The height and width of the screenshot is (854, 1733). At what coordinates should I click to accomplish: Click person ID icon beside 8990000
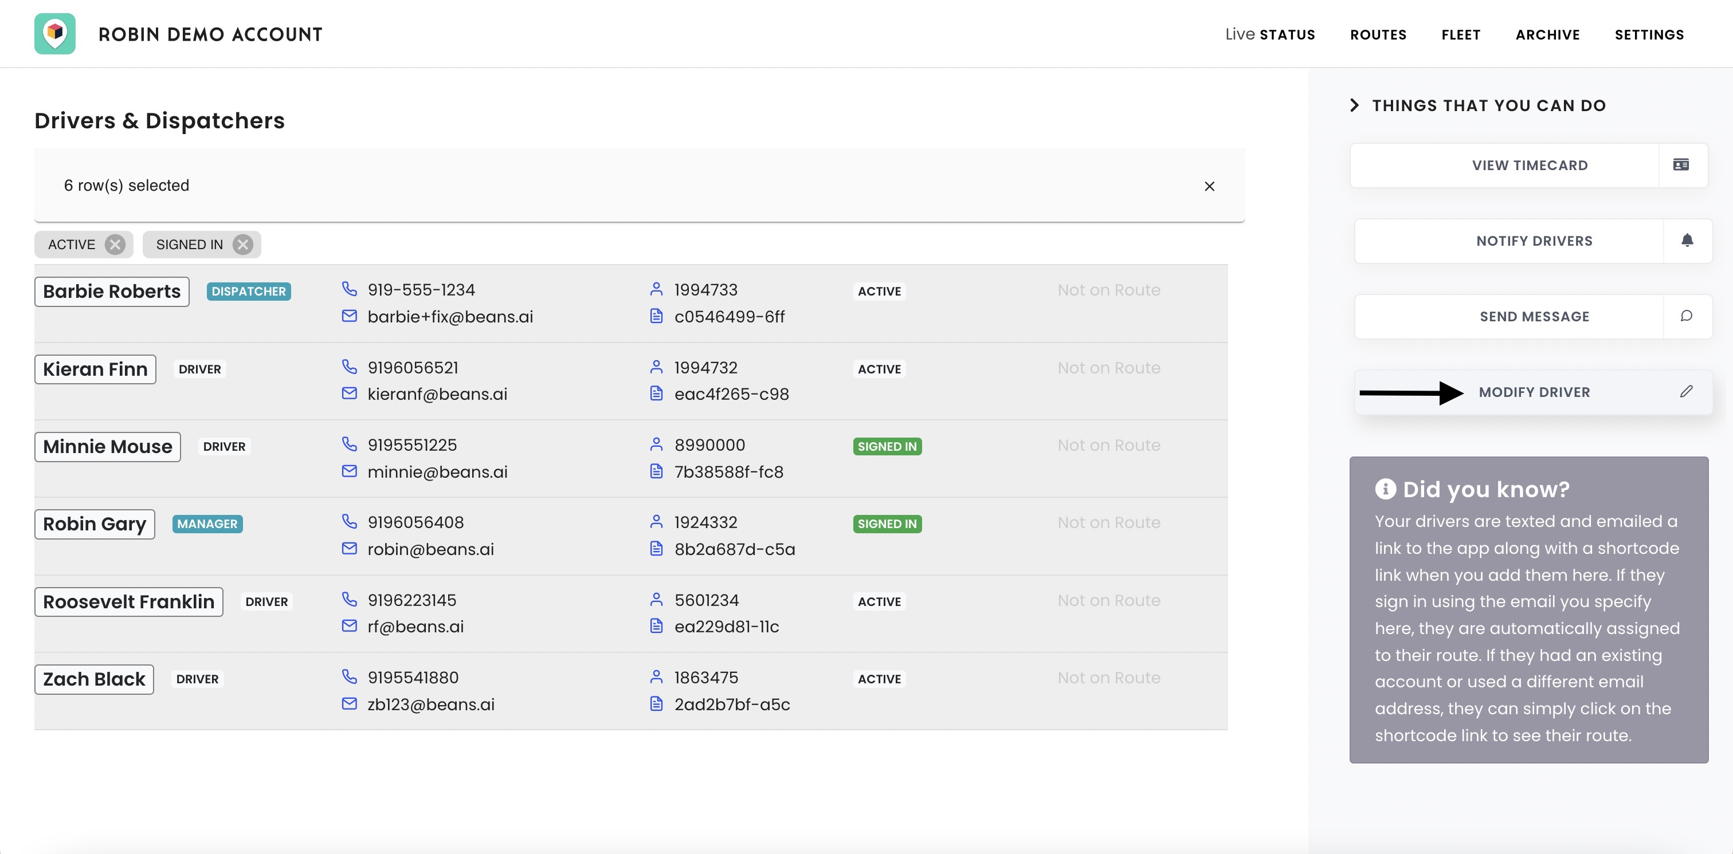point(657,444)
